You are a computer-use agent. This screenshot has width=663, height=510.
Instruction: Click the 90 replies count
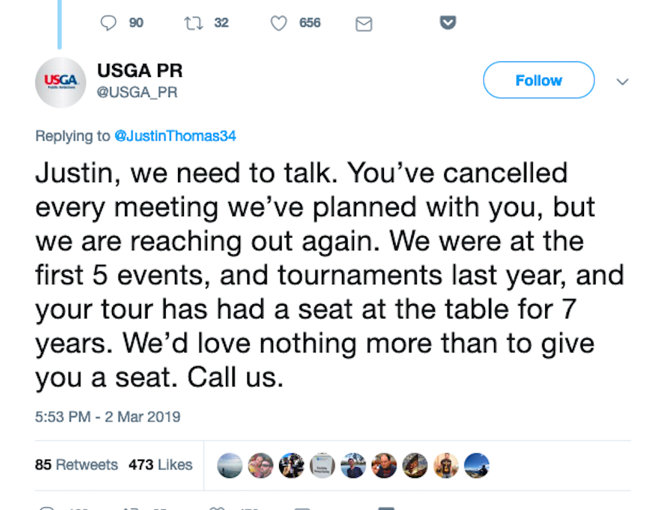(x=136, y=23)
